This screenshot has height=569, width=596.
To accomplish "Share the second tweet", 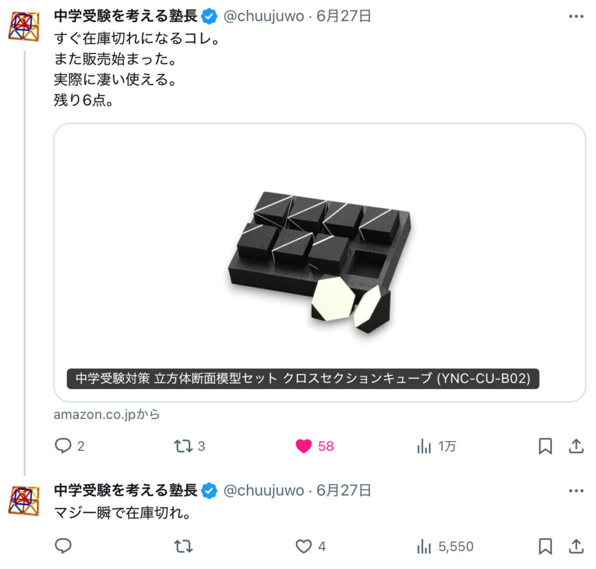I will tap(576, 546).
